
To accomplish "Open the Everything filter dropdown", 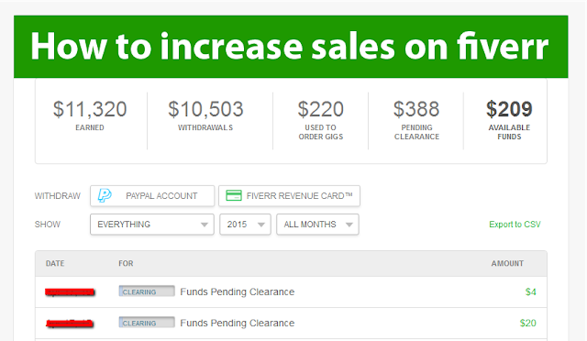I will point(152,225).
